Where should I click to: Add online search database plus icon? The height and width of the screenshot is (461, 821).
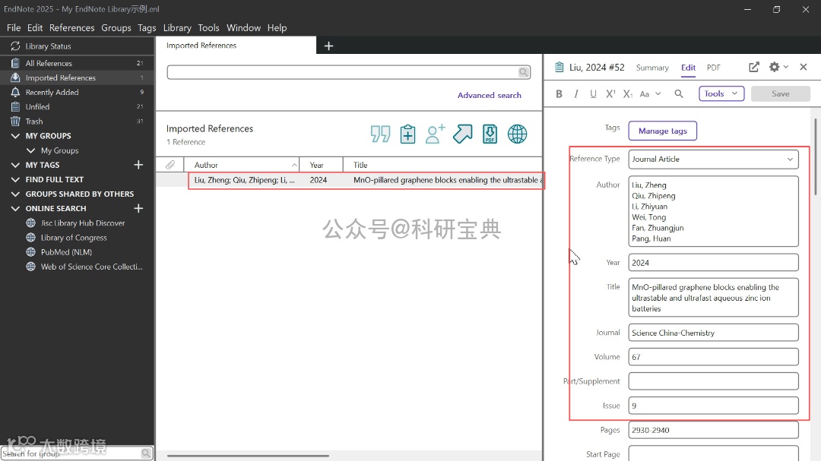point(138,208)
